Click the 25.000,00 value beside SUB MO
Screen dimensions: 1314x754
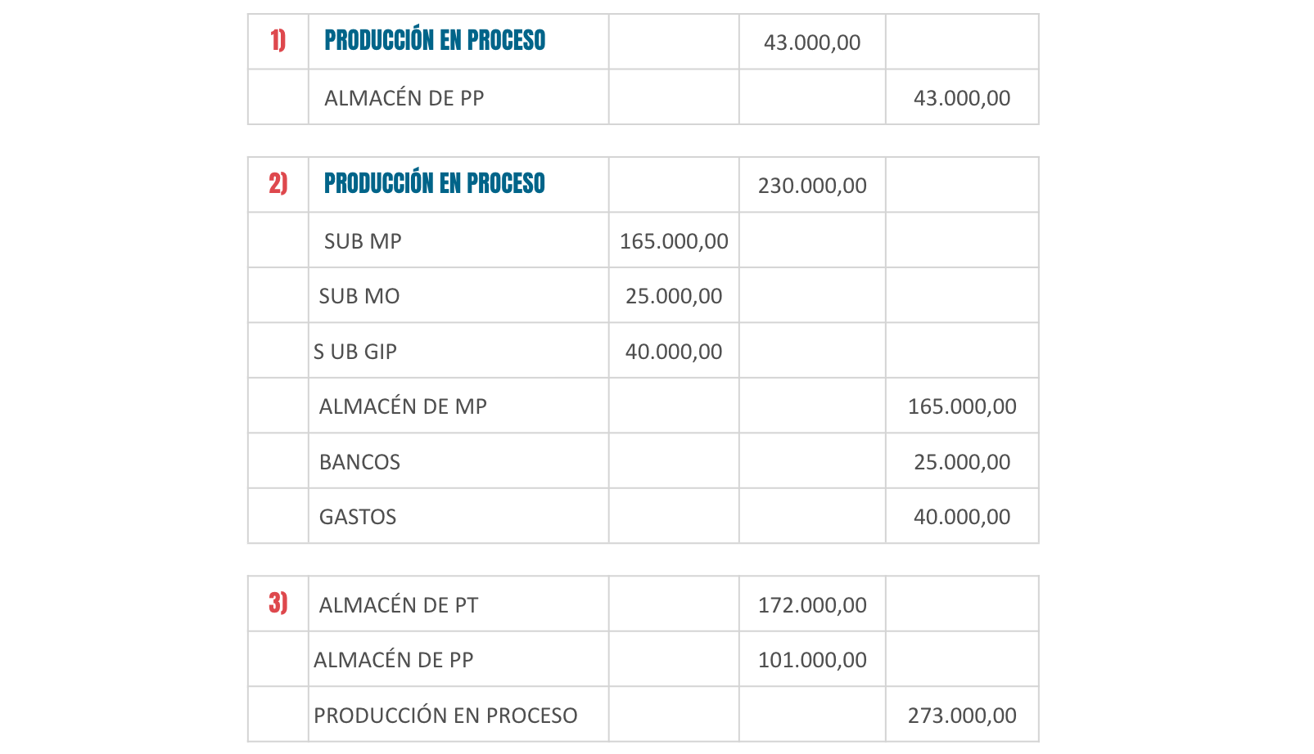[x=674, y=296]
